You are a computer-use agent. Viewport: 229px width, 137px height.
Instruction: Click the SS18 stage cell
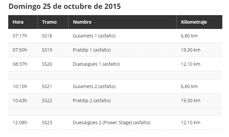click(x=47, y=36)
